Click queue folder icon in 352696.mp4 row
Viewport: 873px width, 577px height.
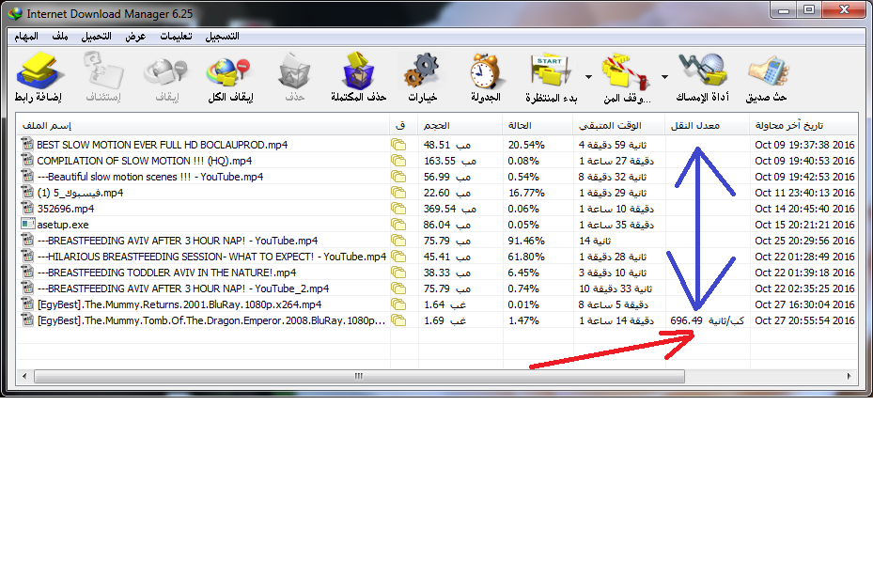[398, 209]
